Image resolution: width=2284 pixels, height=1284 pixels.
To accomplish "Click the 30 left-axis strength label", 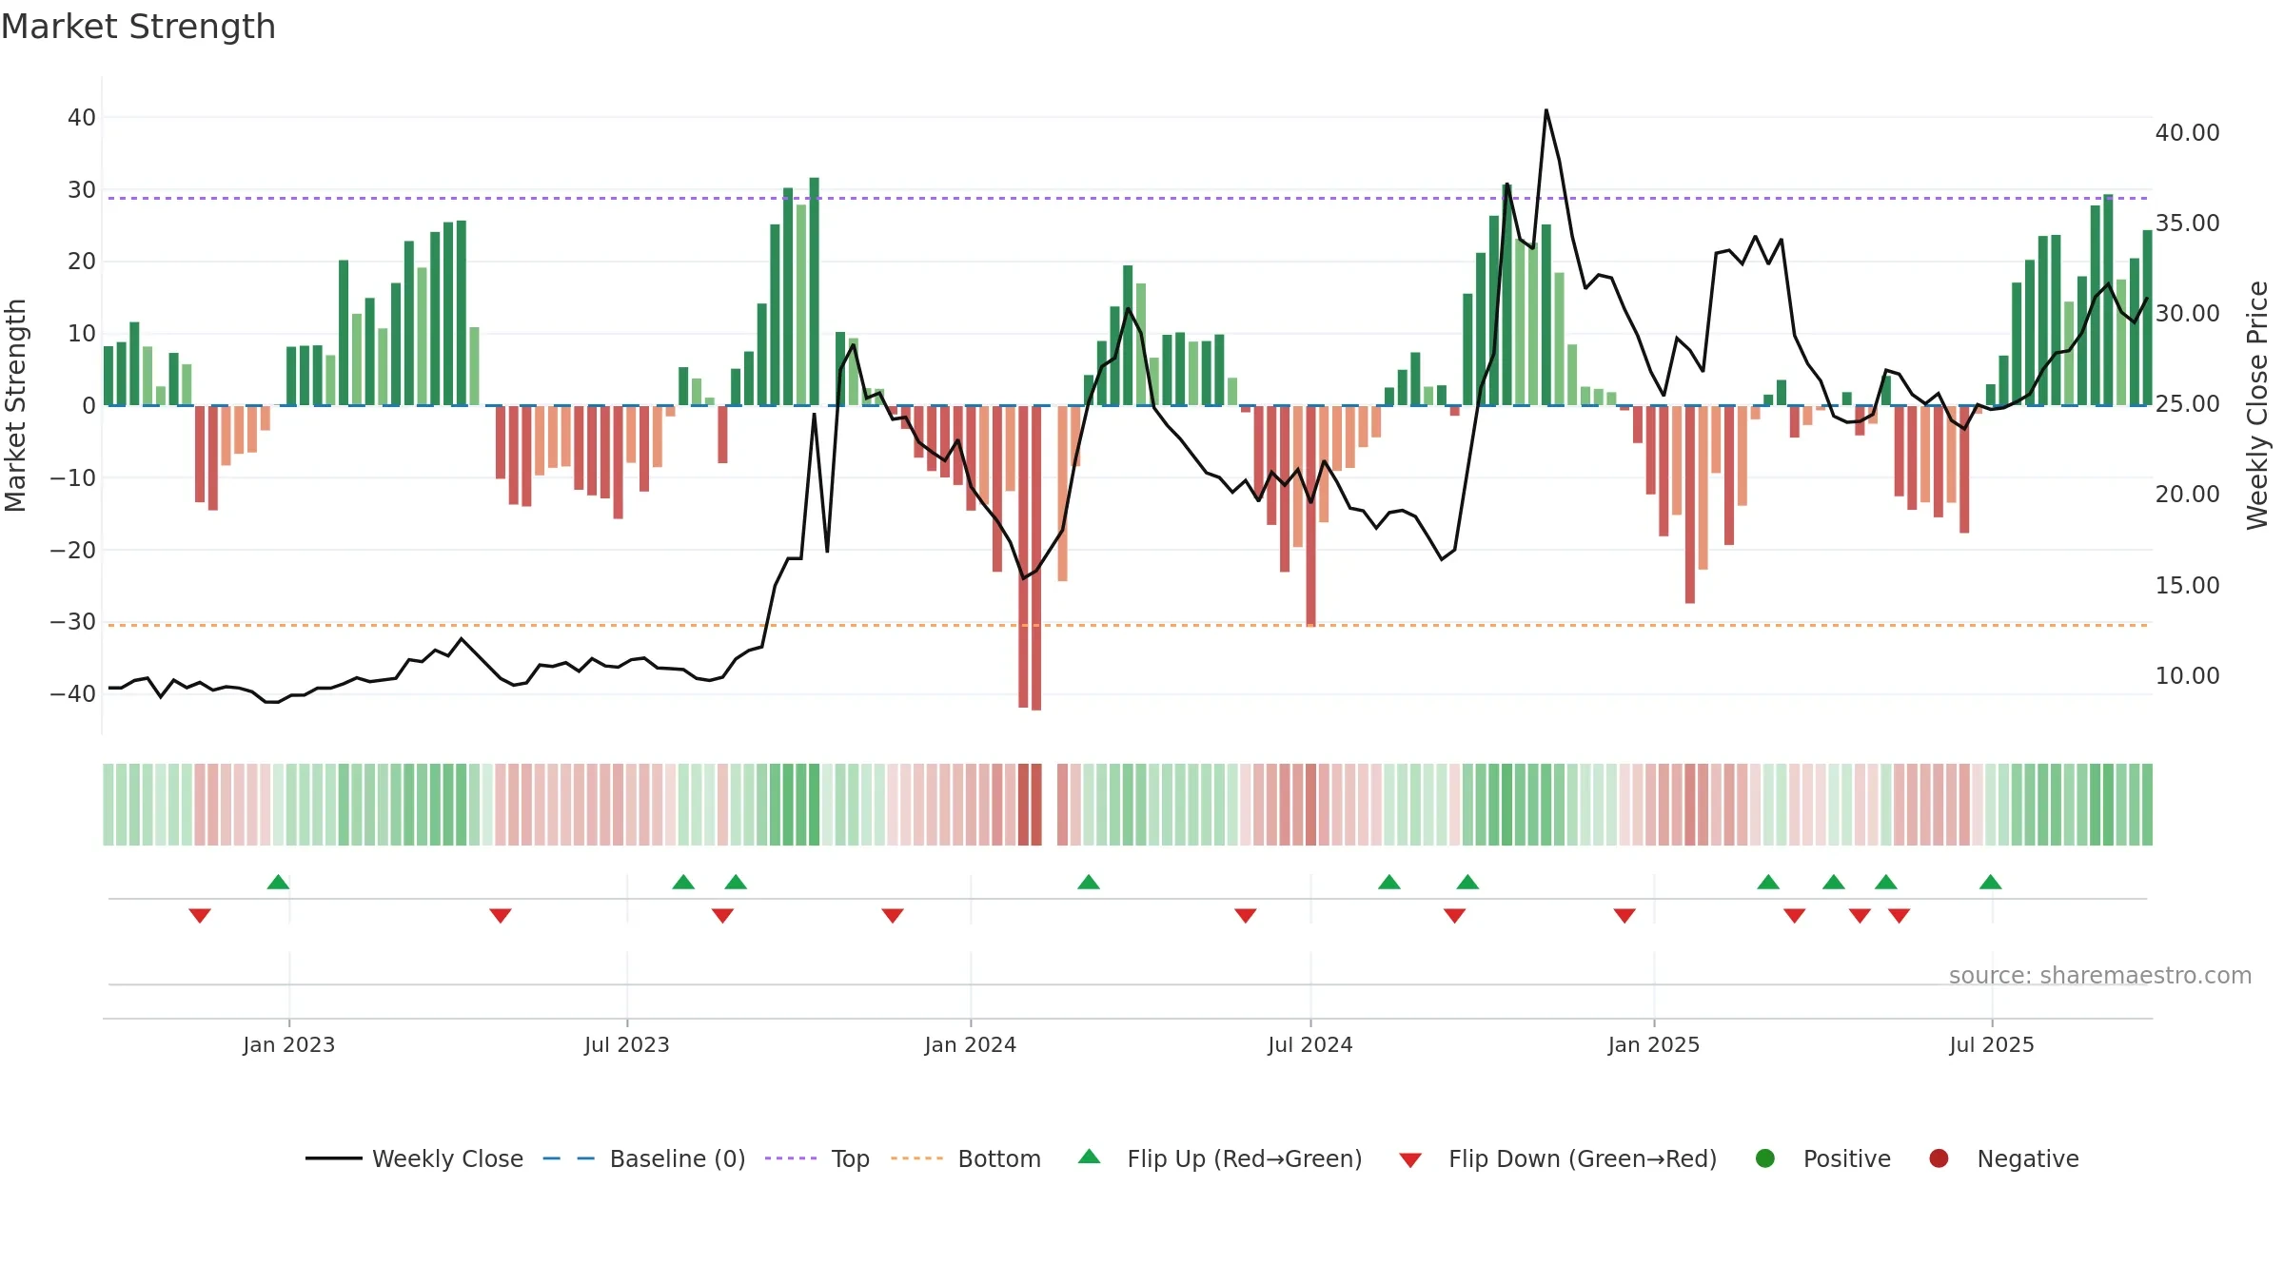I will click(x=82, y=190).
